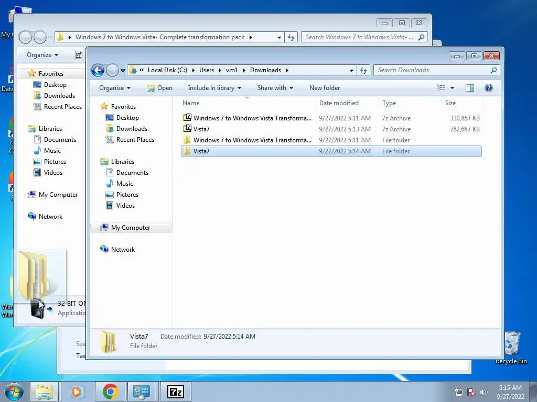The height and width of the screenshot is (402, 537).
Task: Click the search magnifier in Downloads window
Action: click(493, 71)
